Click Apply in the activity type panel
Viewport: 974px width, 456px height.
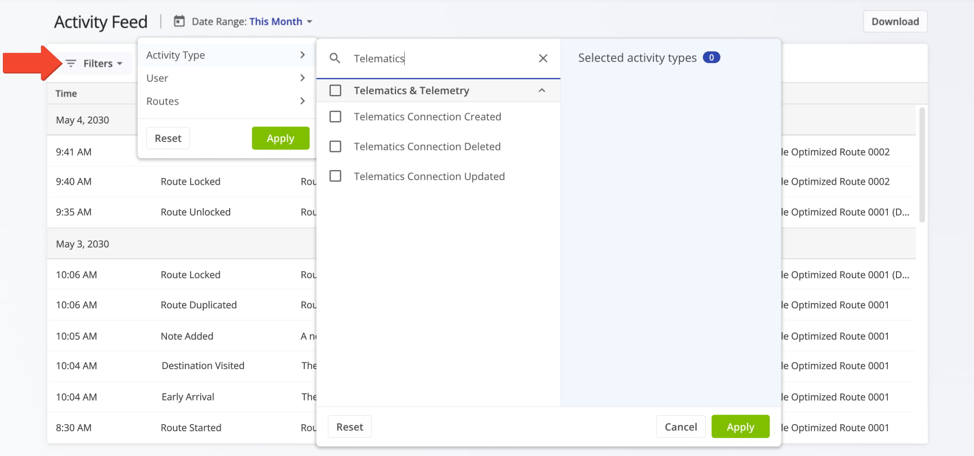coord(740,427)
